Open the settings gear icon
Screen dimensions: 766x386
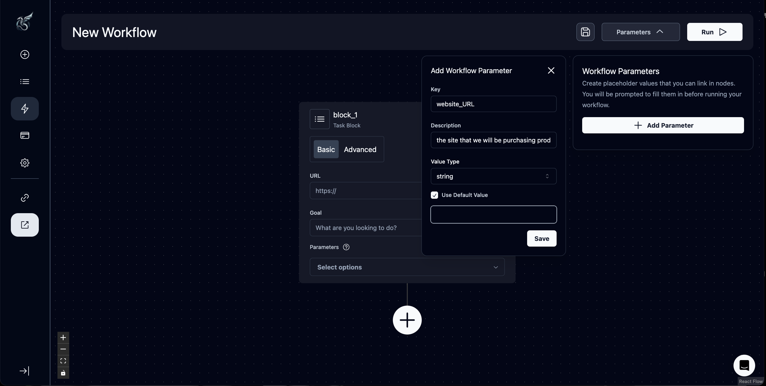tap(25, 163)
